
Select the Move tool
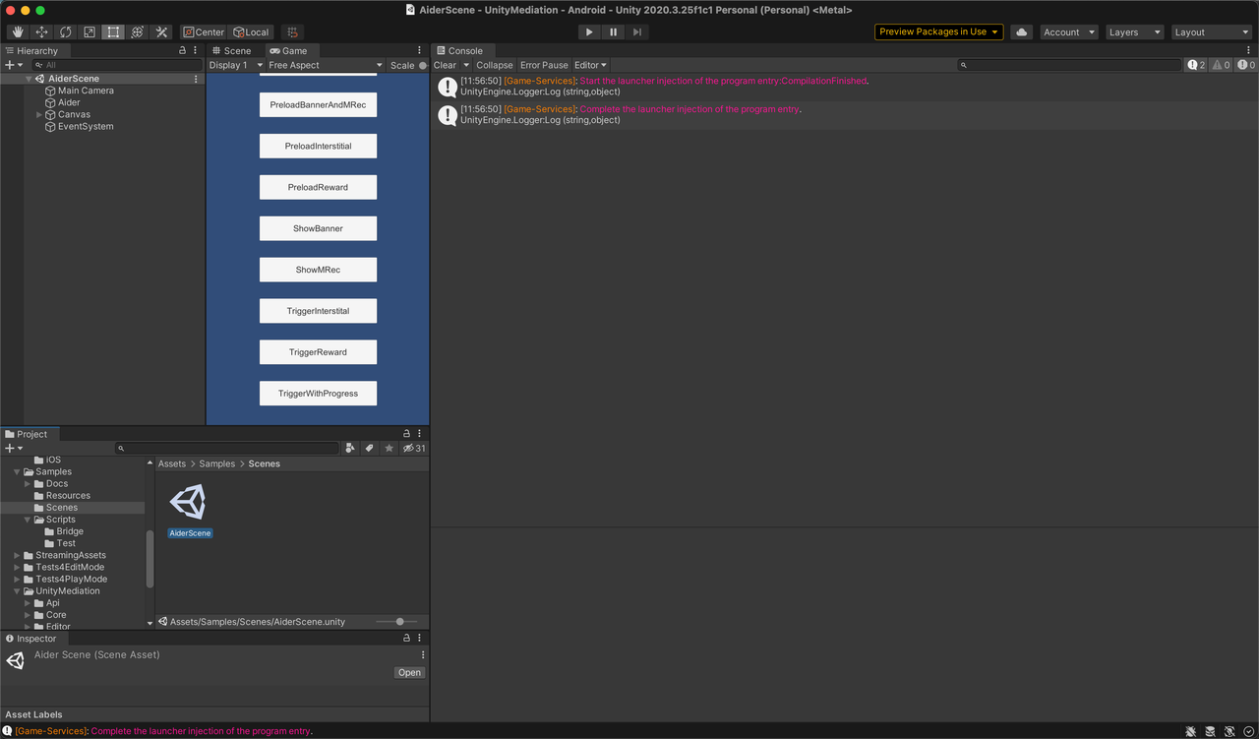pyautogui.click(x=41, y=32)
